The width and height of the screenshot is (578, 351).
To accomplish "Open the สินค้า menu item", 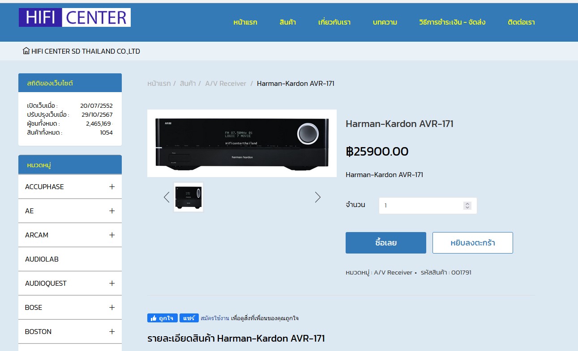I will point(287,22).
